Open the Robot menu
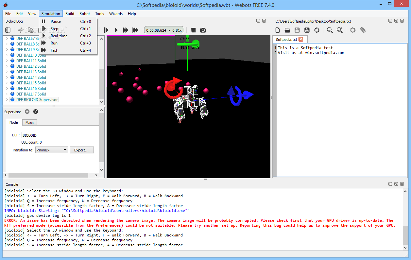The image size is (411, 260). click(x=85, y=14)
